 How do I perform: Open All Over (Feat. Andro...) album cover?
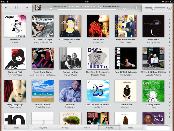coord(70,26)
